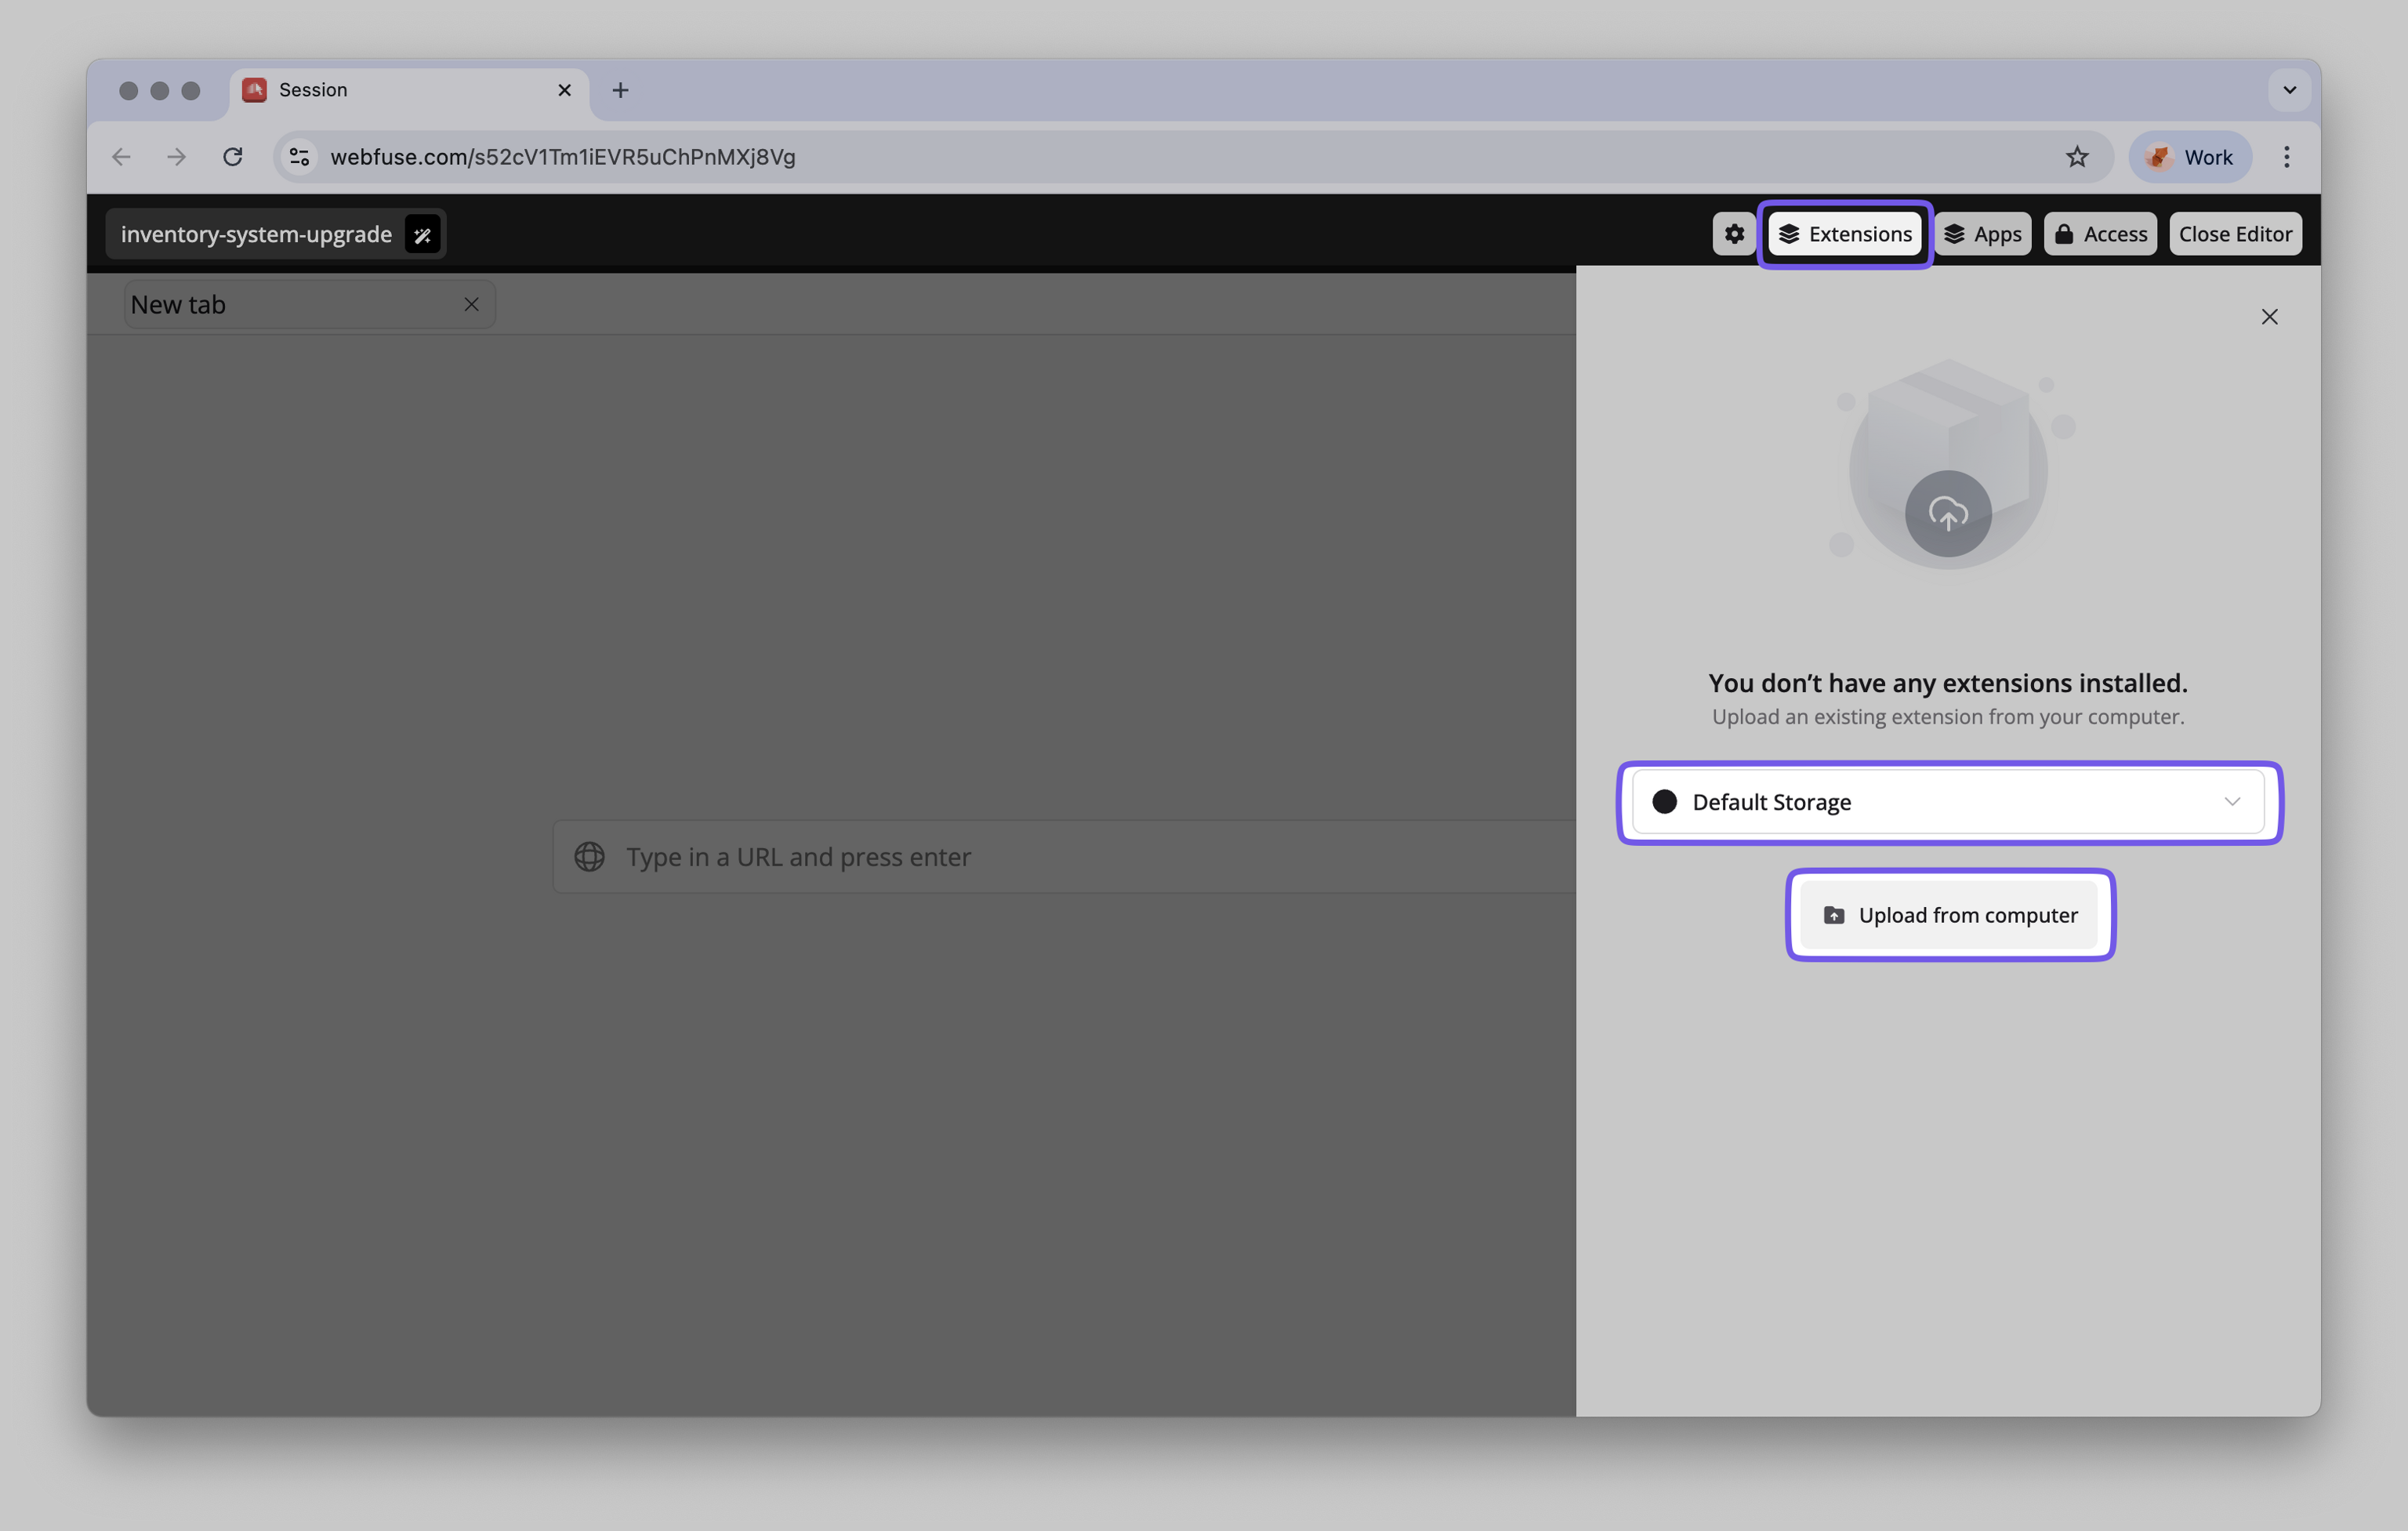Click the back navigation arrow
The image size is (2408, 1531).
121,156
